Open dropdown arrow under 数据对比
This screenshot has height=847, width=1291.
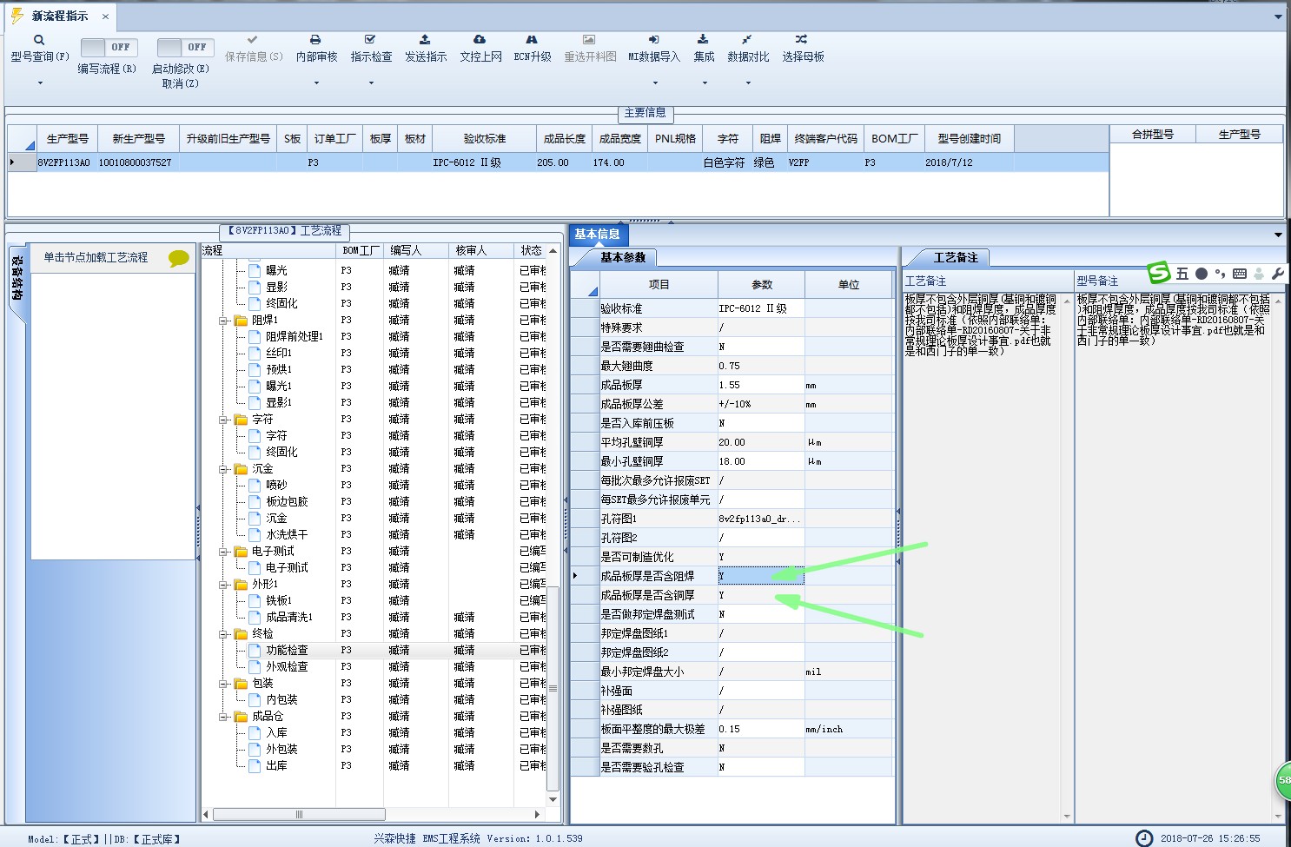748,83
